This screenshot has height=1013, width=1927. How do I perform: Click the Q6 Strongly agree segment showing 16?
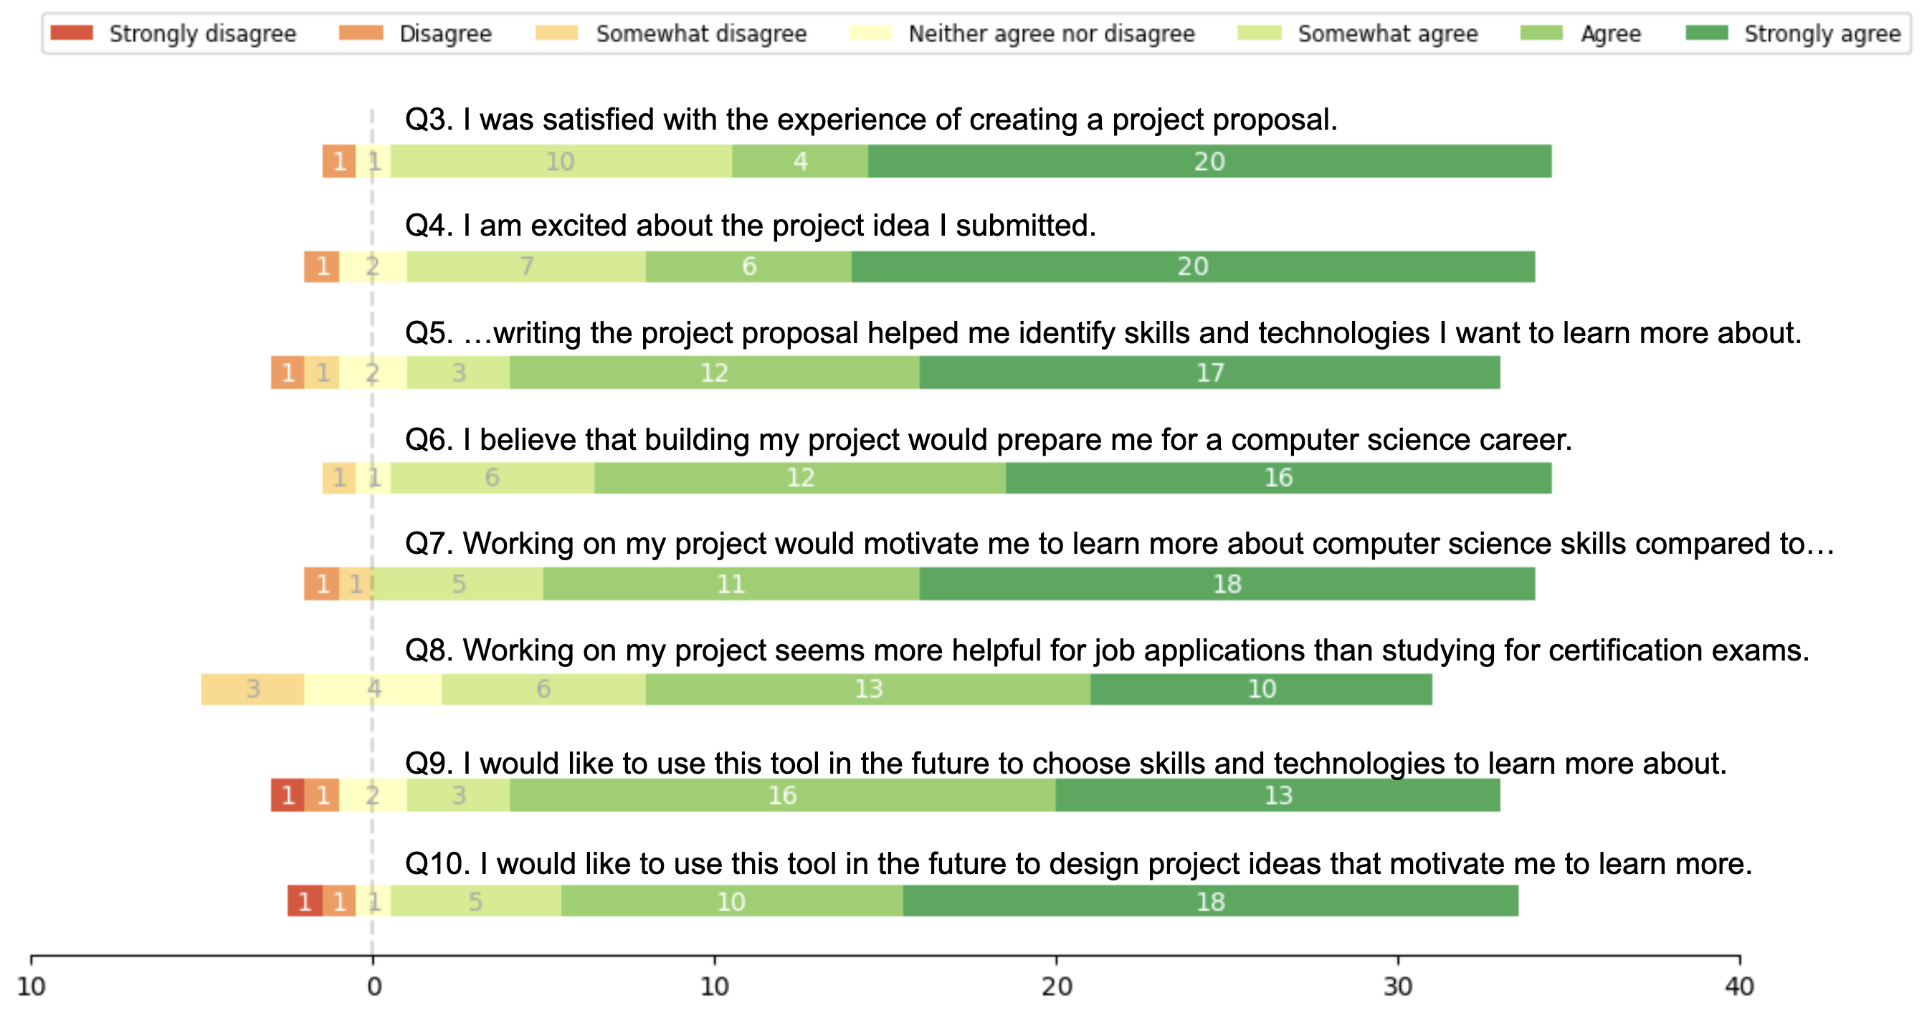coord(1277,478)
